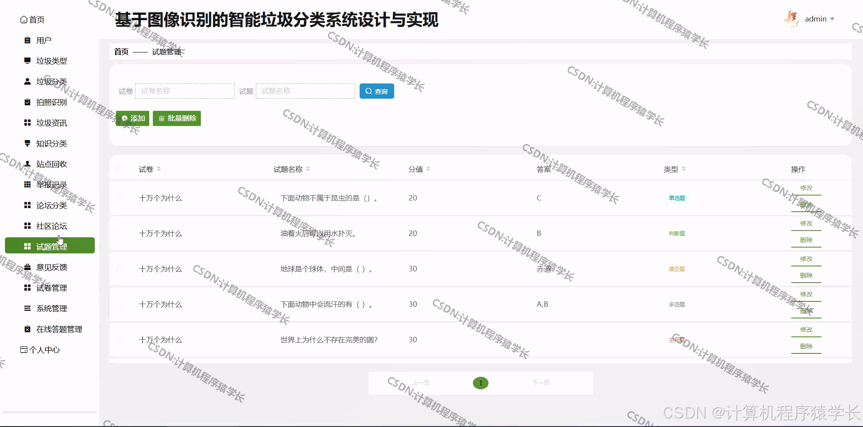The image size is (863, 427).
Task: Click 删除 for the 主观题 row
Action: click(x=806, y=346)
